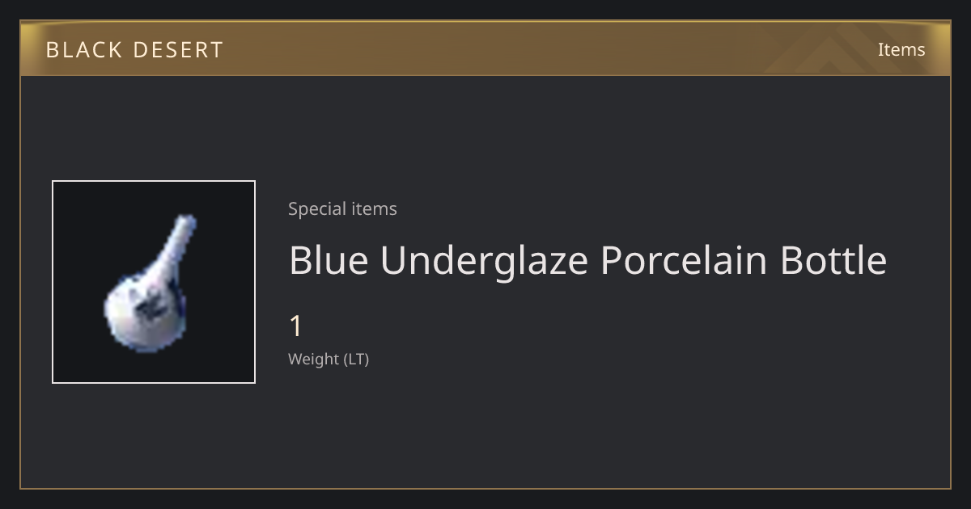Click the gold header banner center
Image resolution: width=971 pixels, height=509 pixels.
tap(485, 48)
